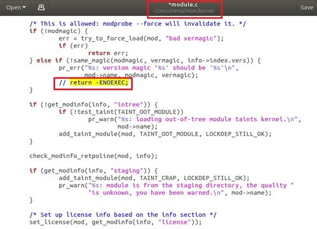Click the file path ~/Documents/msm/kernel

click(184, 11)
